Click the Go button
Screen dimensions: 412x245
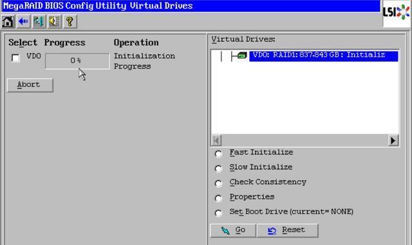tap(233, 230)
